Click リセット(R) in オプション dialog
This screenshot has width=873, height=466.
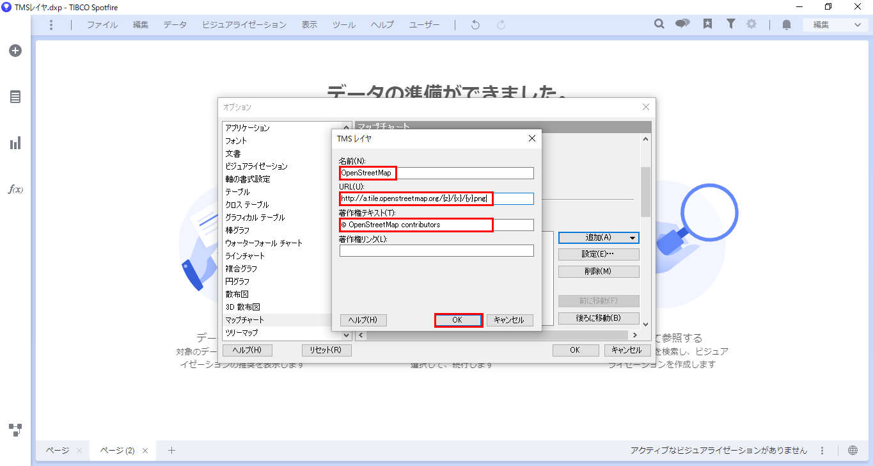click(x=326, y=350)
